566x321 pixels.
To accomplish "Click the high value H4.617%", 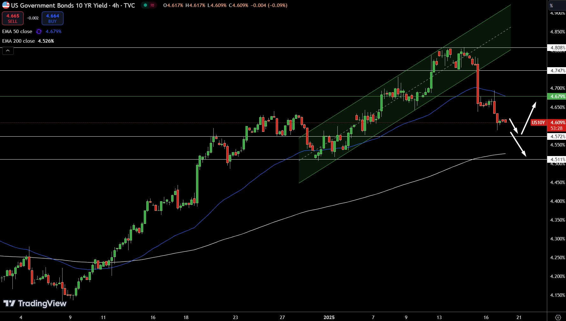I will tap(195, 5).
